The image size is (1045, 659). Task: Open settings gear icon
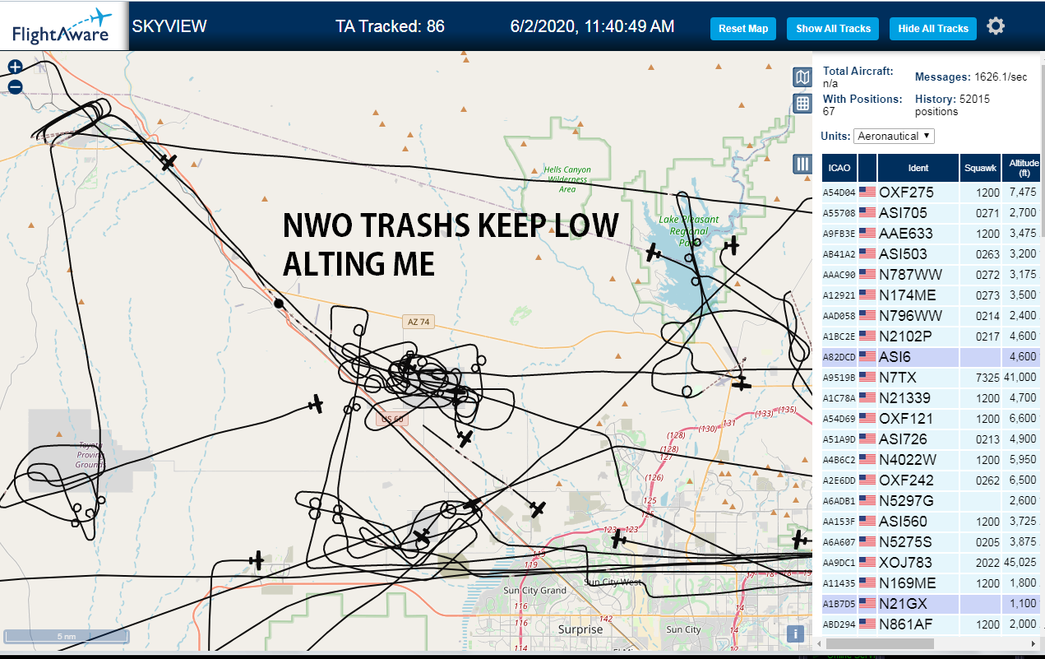click(996, 26)
